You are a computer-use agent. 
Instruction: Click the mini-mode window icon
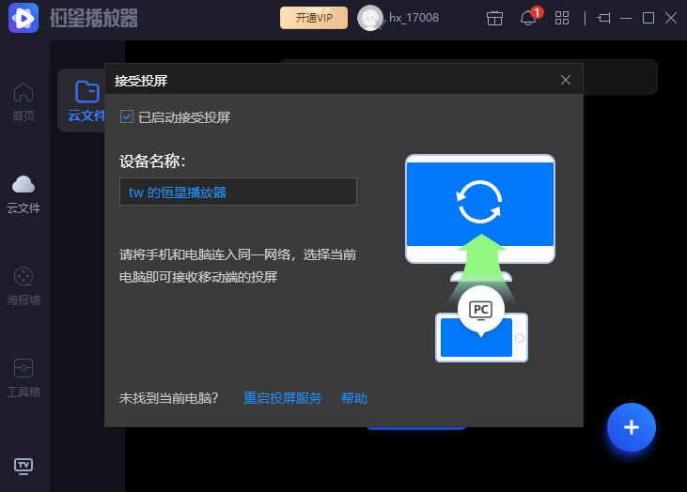[x=603, y=18]
